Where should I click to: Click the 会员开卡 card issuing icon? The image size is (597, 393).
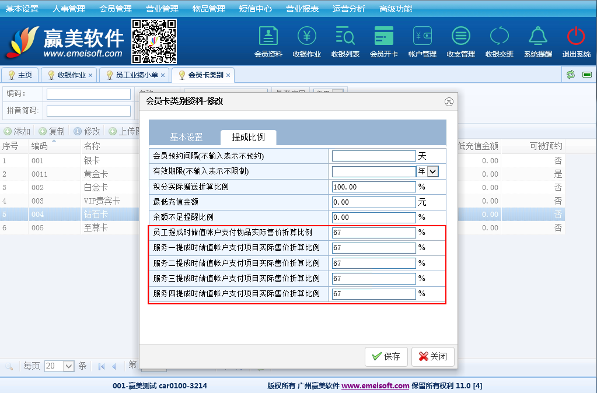383,41
